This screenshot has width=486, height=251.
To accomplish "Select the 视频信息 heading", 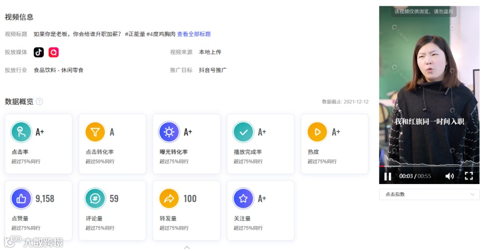I will click(19, 17).
